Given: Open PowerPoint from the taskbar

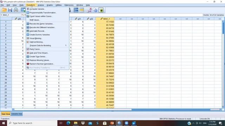Looking at the screenshot, I should [112, 123].
